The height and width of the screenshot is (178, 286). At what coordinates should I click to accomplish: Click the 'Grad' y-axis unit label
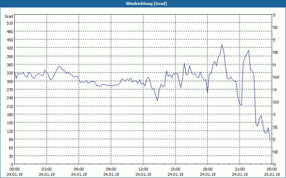(x=9, y=16)
